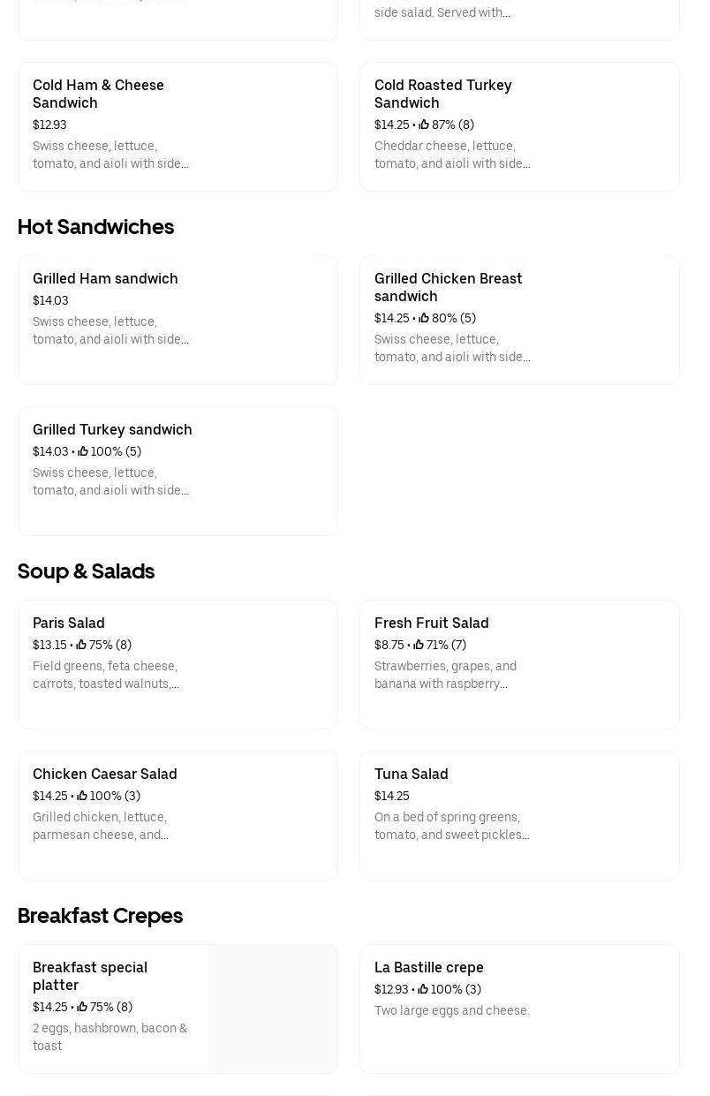This screenshot has width=710, height=1096.
Task: Select the Grilled Ham sandwich title
Action: click(x=105, y=278)
